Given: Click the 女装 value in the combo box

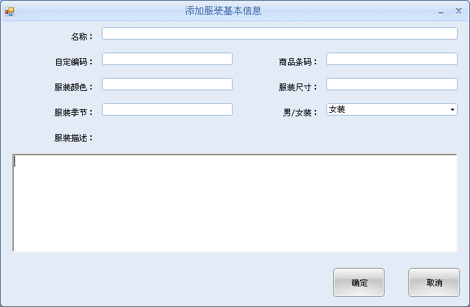Looking at the screenshot, I should pyautogui.click(x=337, y=109).
